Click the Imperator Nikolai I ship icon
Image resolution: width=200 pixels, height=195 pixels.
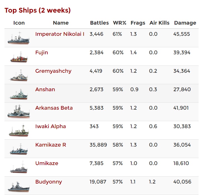coord(18,38)
